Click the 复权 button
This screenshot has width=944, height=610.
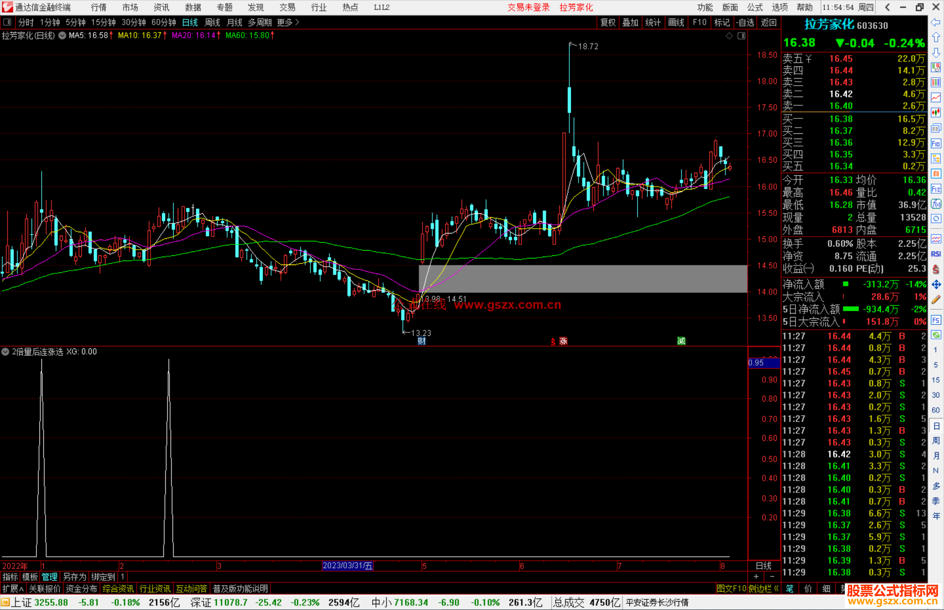pyautogui.click(x=607, y=22)
